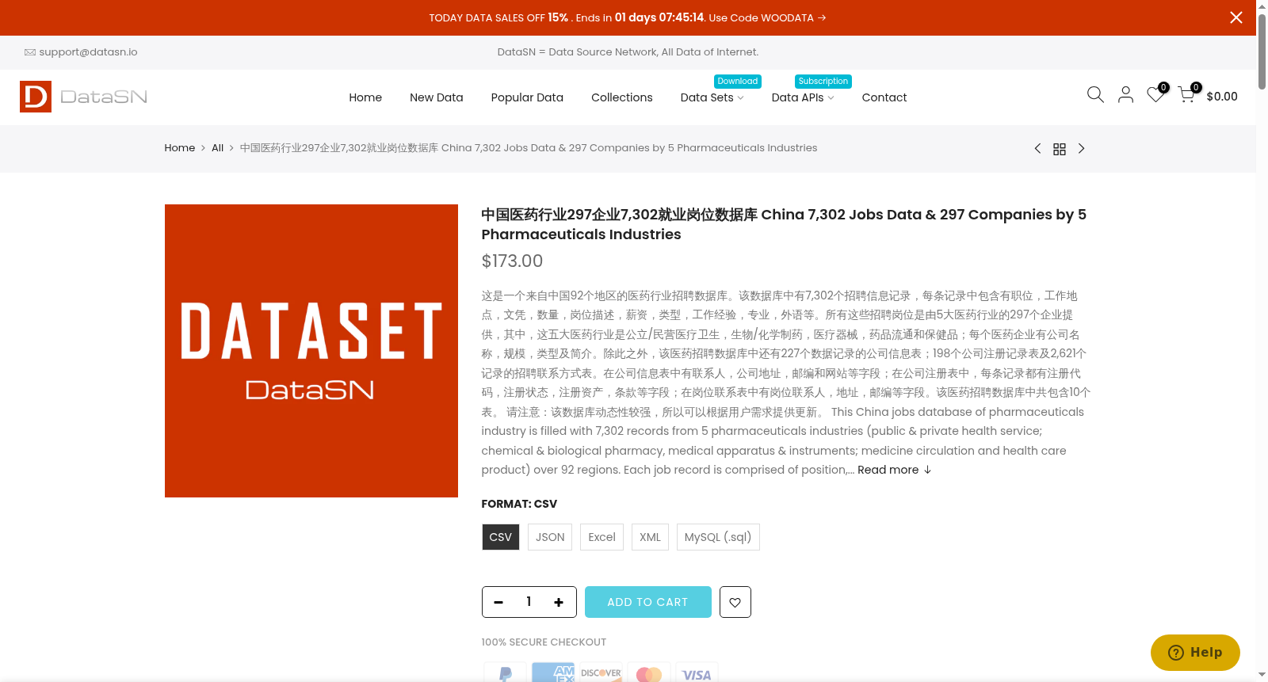The image size is (1268, 682).
Task: Click the American Express payment icon
Action: (x=553, y=672)
